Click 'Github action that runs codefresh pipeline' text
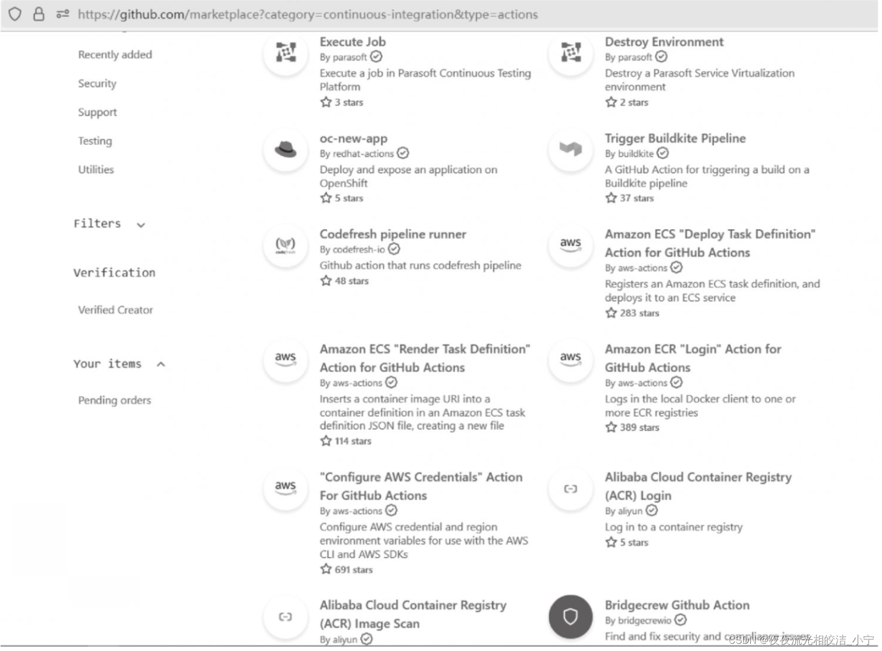Viewport: 882px width, 651px height. [x=420, y=265]
